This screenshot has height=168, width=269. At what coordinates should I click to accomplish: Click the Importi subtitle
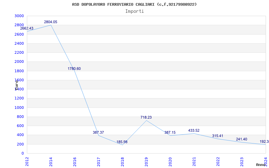coord(134,11)
